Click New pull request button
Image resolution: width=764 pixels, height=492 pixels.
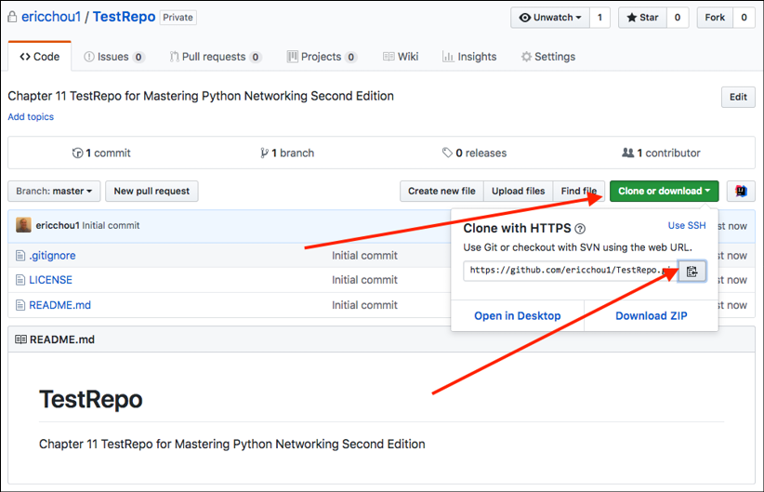pyautogui.click(x=151, y=192)
